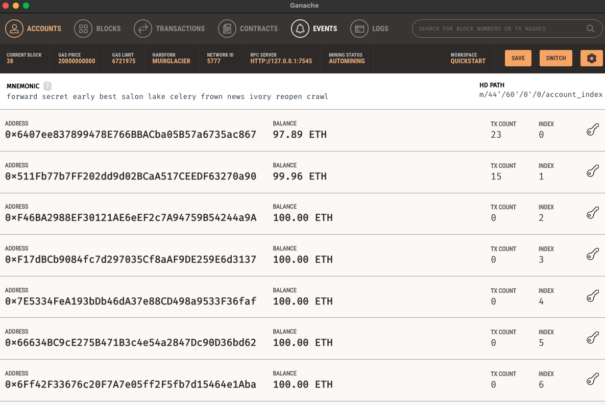Click the Contracts document icon
The width and height of the screenshot is (605, 405).
(227, 29)
